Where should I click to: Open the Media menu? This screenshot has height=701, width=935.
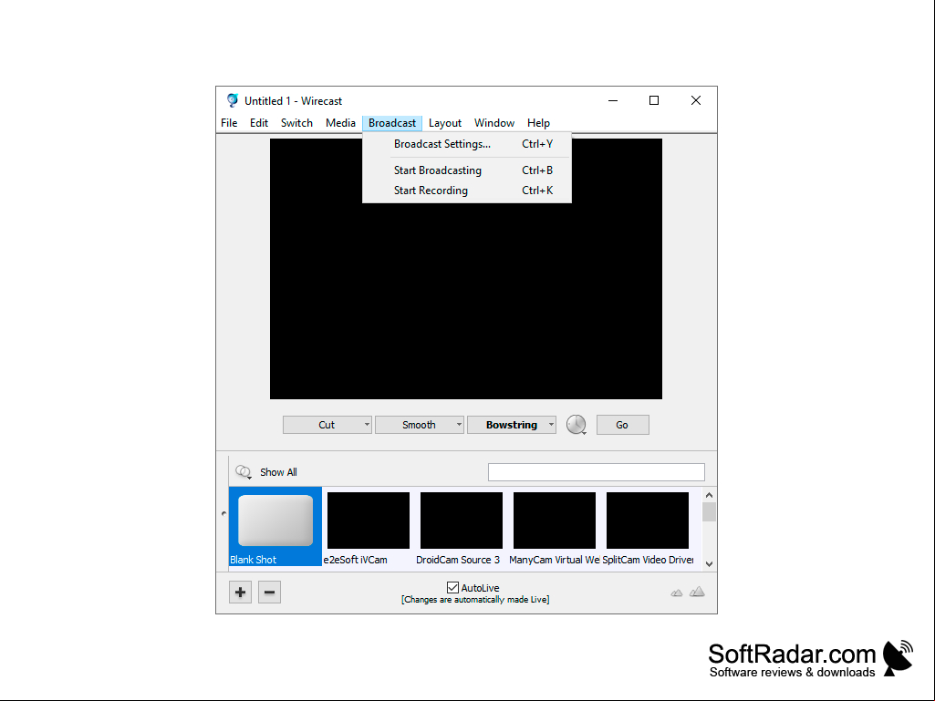[340, 123]
